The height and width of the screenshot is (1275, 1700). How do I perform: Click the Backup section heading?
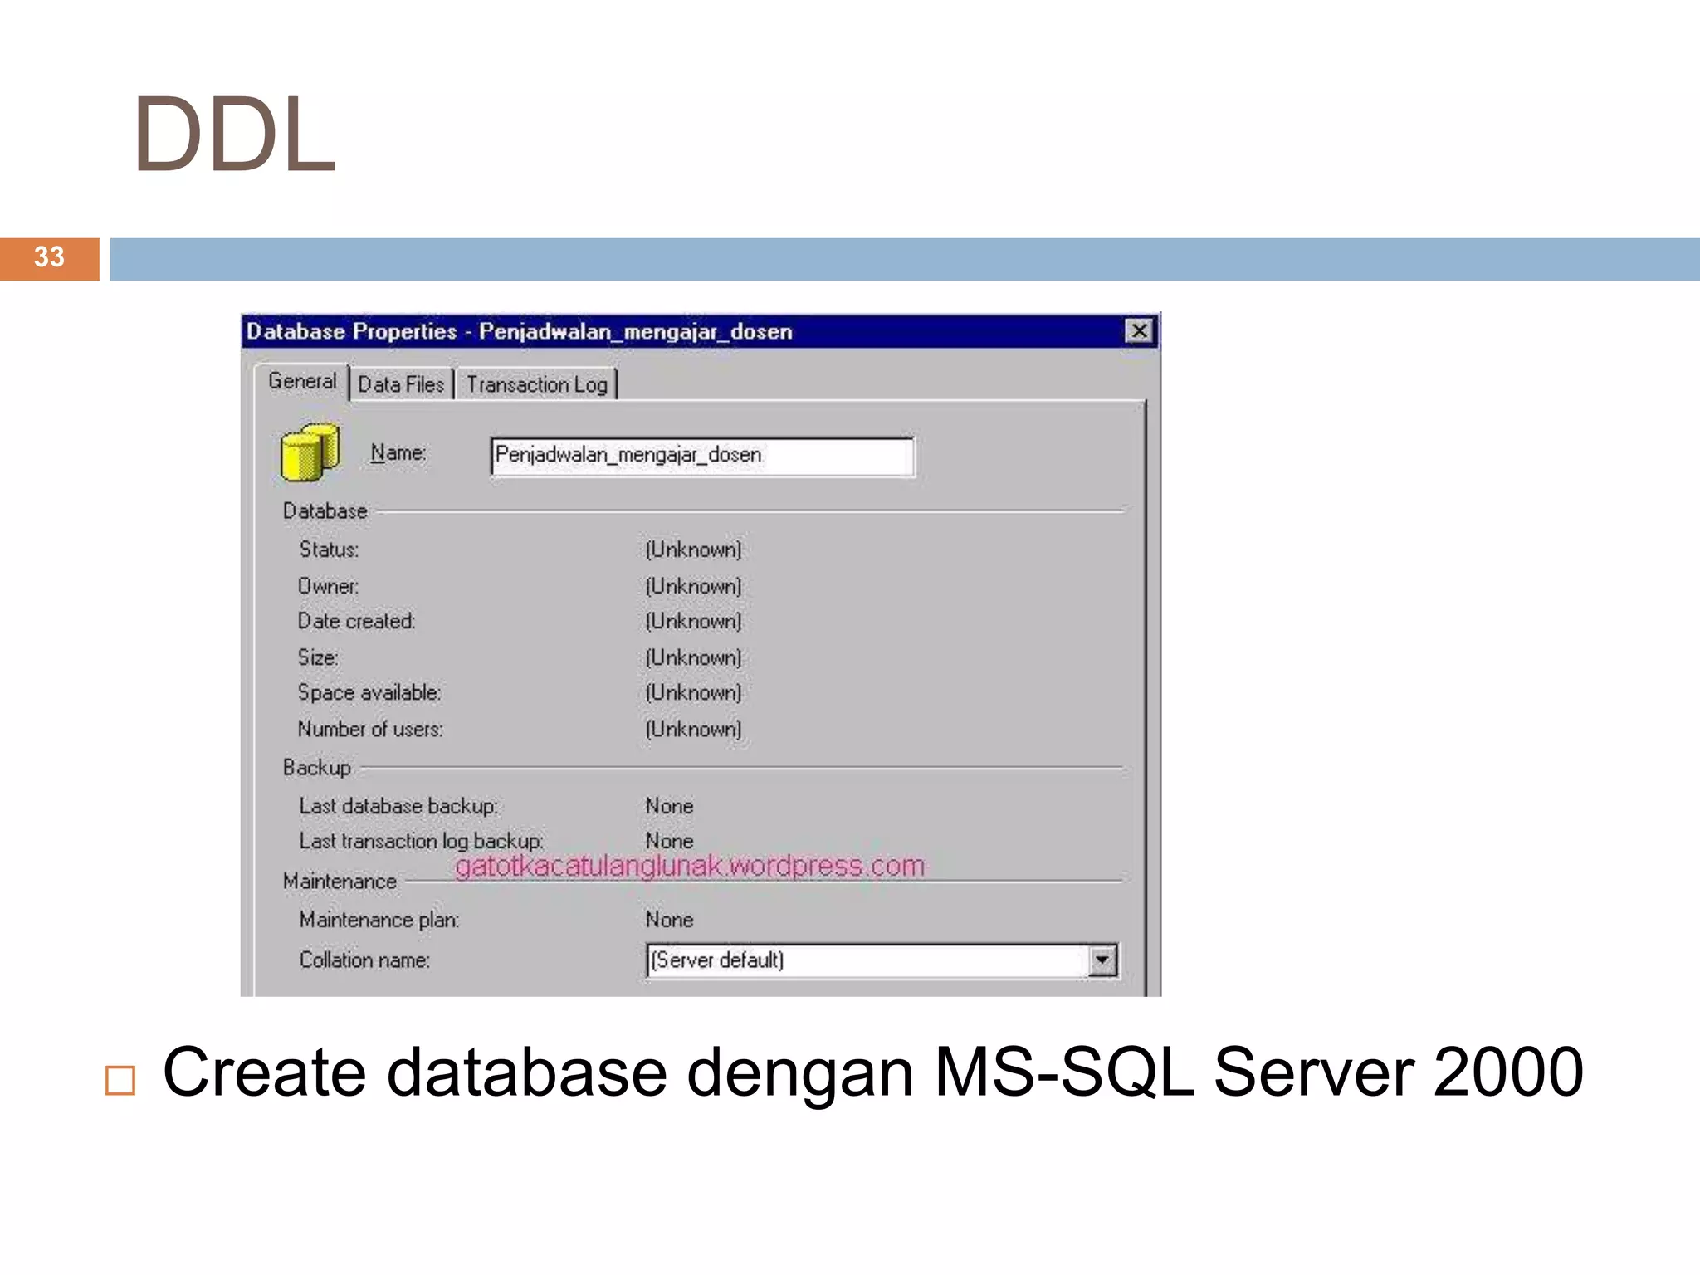click(x=317, y=768)
